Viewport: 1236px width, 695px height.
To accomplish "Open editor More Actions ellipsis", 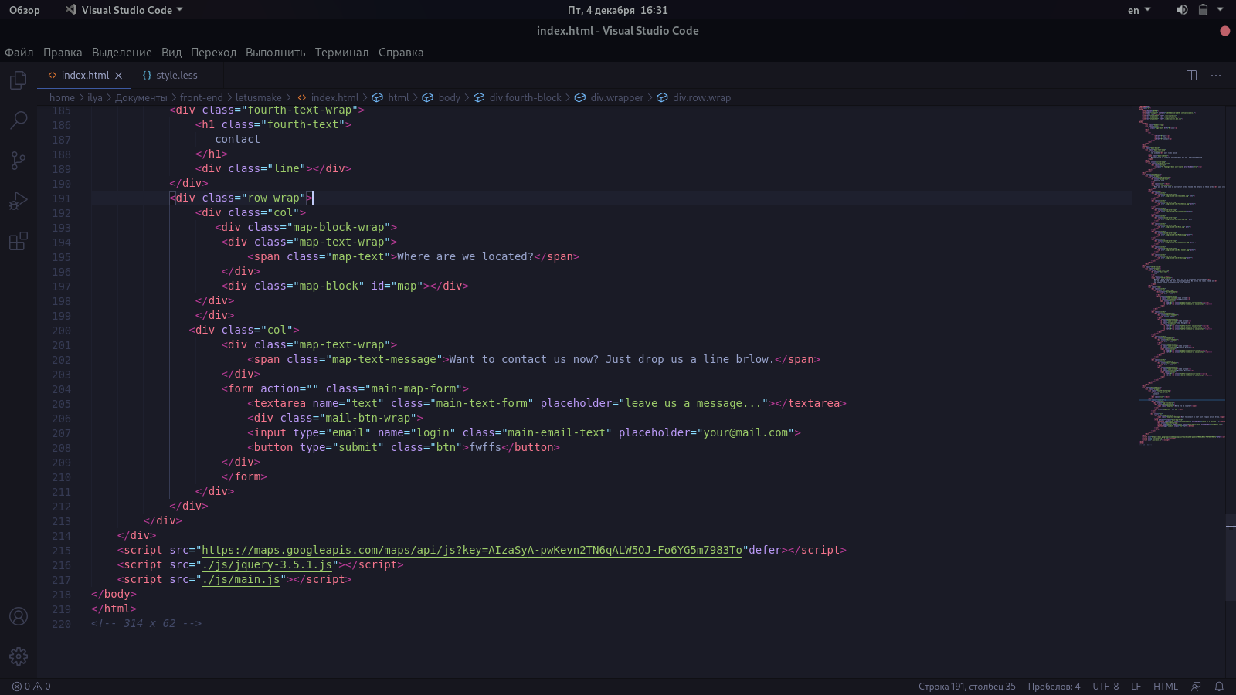I will pos(1216,76).
